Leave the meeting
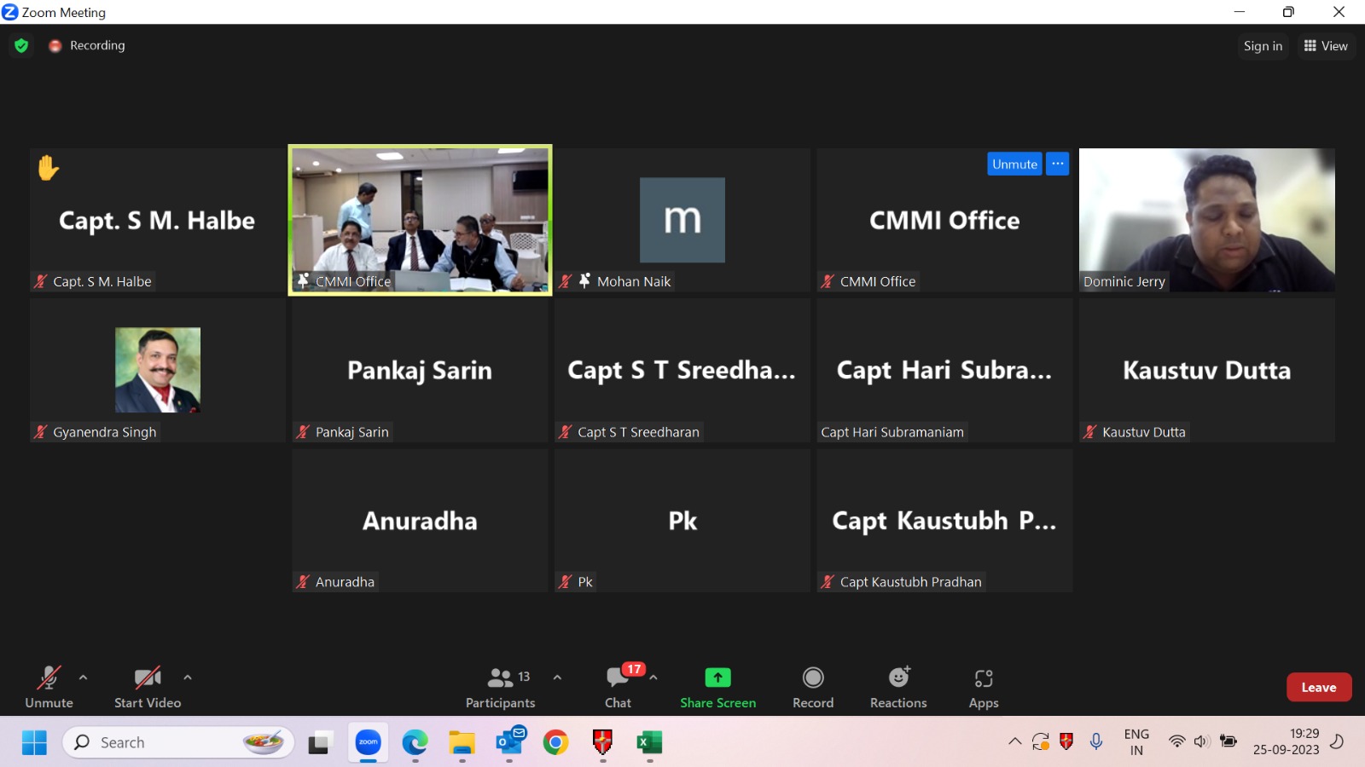The width and height of the screenshot is (1365, 767). pyautogui.click(x=1318, y=687)
